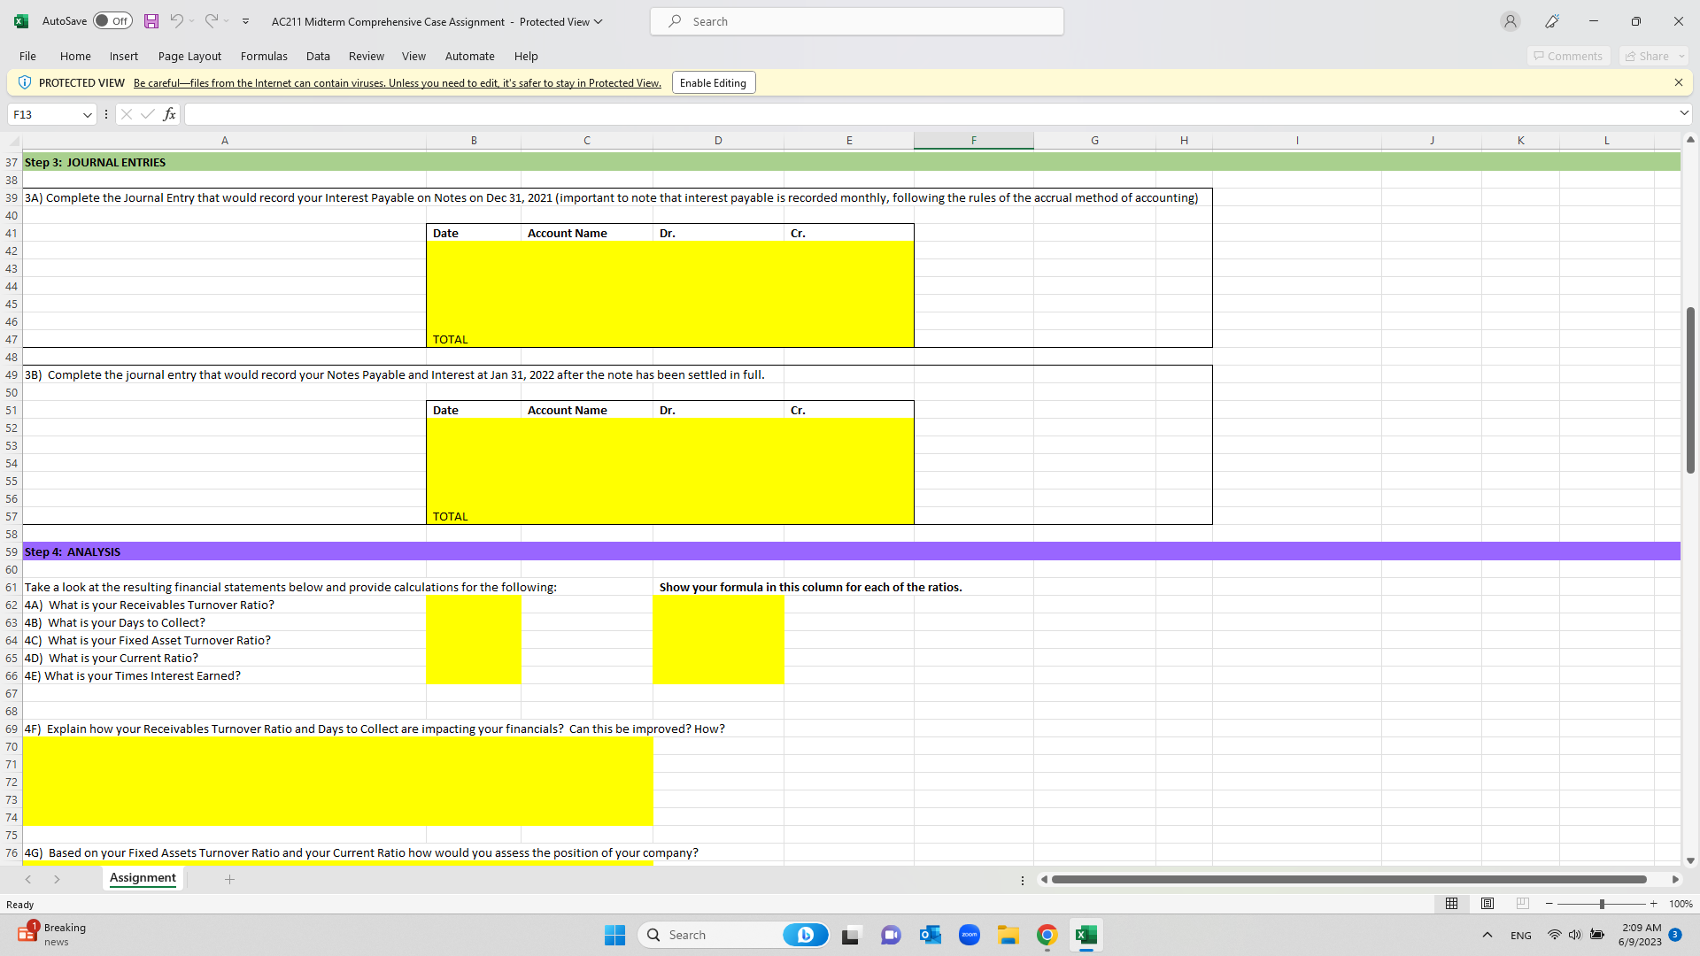This screenshot has height=956, width=1700.
Task: Open the Review menu tab
Action: tap(366, 56)
